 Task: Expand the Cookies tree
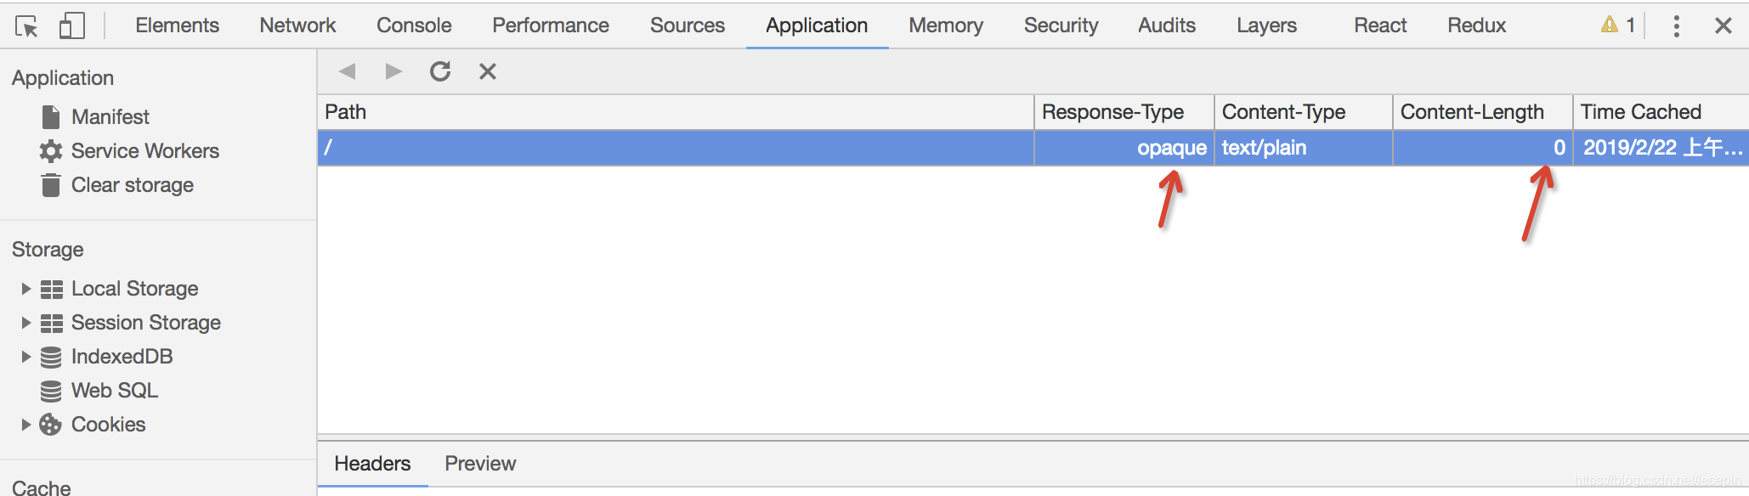click(25, 425)
